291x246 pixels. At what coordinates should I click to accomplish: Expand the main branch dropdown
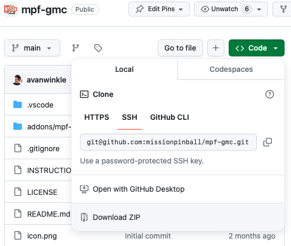[32, 48]
